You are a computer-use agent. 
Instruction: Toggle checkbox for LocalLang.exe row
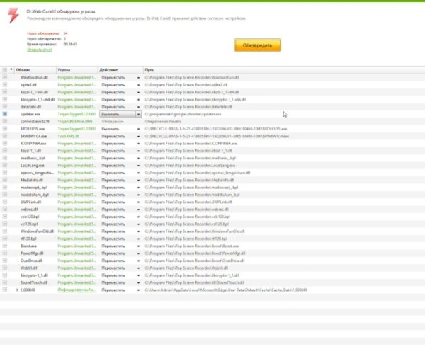(x=5, y=165)
